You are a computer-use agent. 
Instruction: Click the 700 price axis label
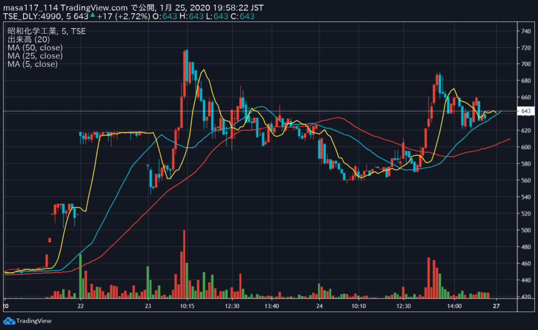tap(525, 64)
